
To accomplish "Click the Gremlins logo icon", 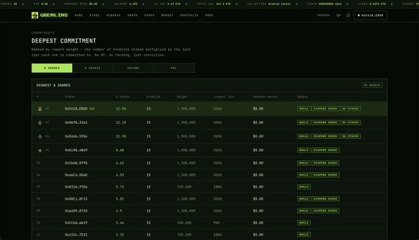I will [35, 15].
